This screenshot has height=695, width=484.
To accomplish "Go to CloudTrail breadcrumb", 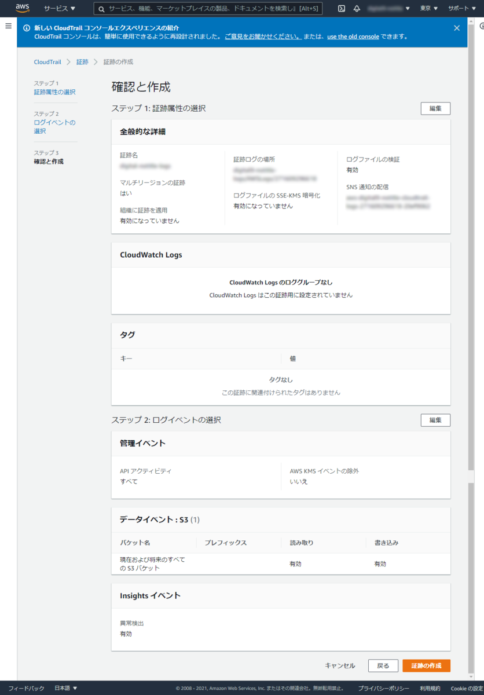I will (47, 62).
